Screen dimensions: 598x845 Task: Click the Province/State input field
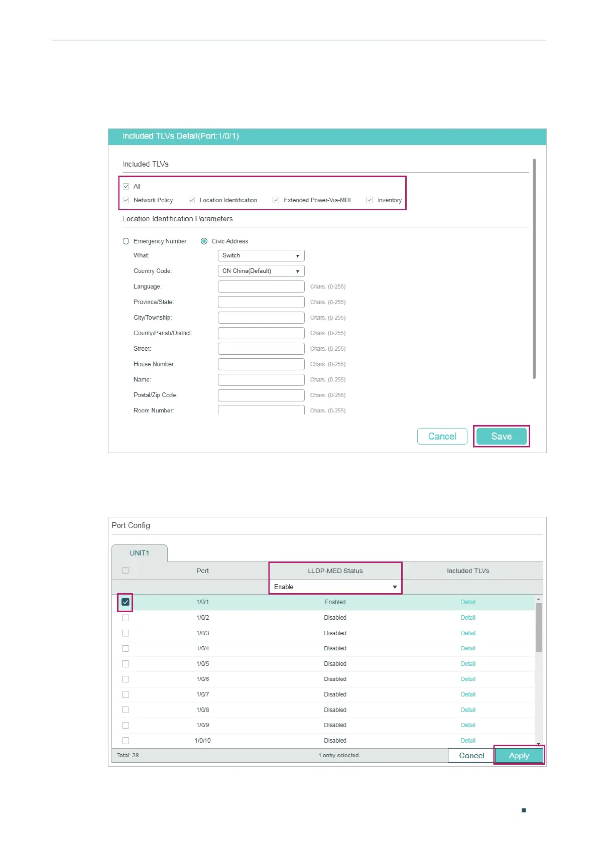tap(261, 302)
